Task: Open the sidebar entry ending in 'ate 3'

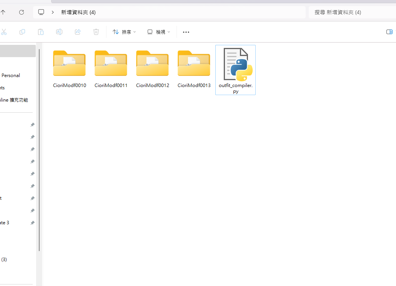Action: tap(5, 223)
